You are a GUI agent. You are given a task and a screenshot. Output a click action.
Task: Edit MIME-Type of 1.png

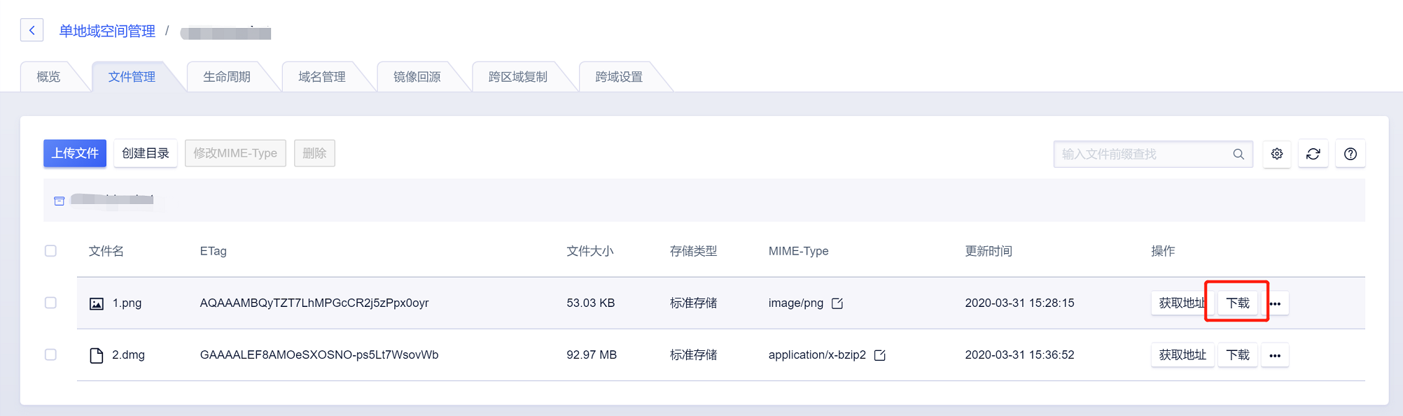837,303
